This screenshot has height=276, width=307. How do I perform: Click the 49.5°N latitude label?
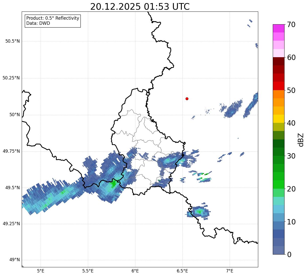(13, 188)
